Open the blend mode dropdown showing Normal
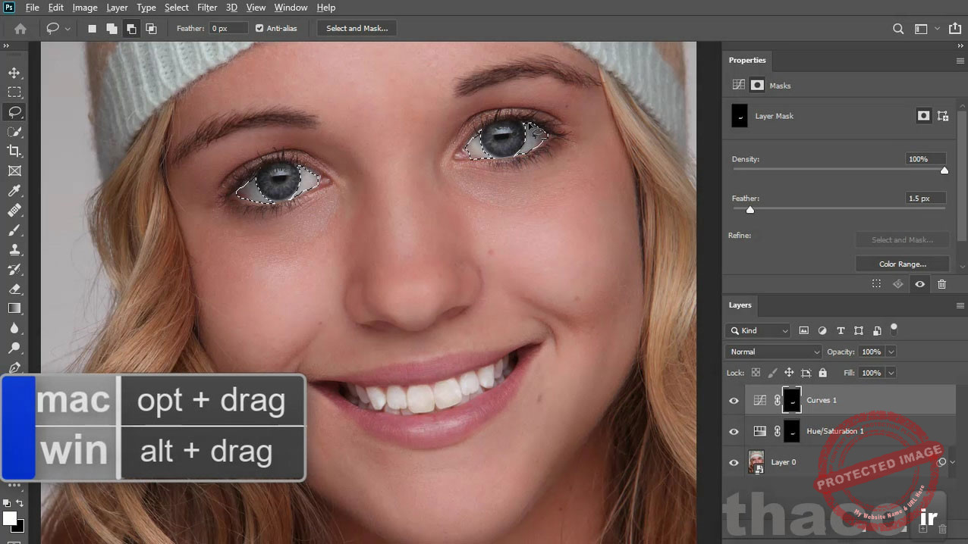Screen dimensions: 968x544 (772, 352)
